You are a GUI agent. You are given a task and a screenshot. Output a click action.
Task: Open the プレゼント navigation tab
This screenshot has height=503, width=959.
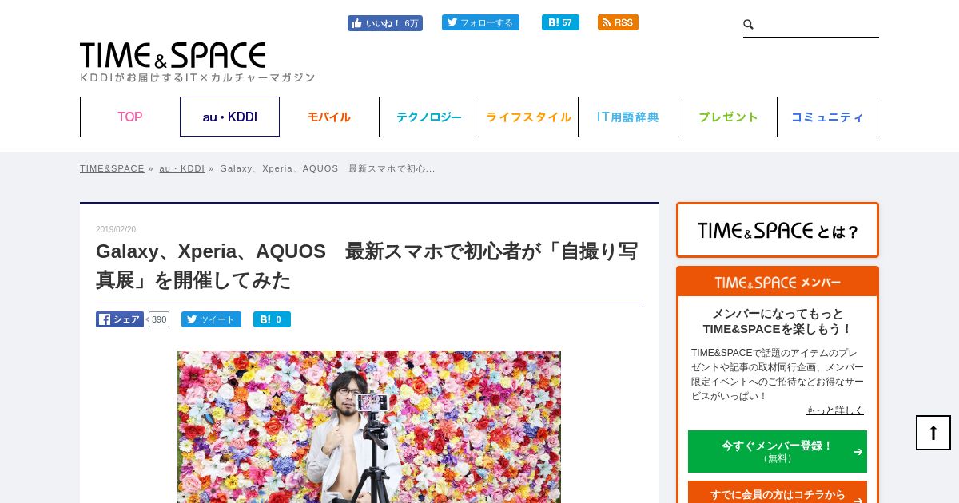pyautogui.click(x=728, y=117)
